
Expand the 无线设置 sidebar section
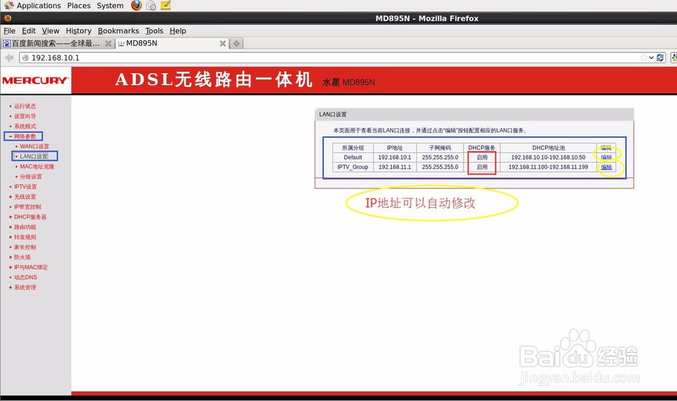pos(26,196)
